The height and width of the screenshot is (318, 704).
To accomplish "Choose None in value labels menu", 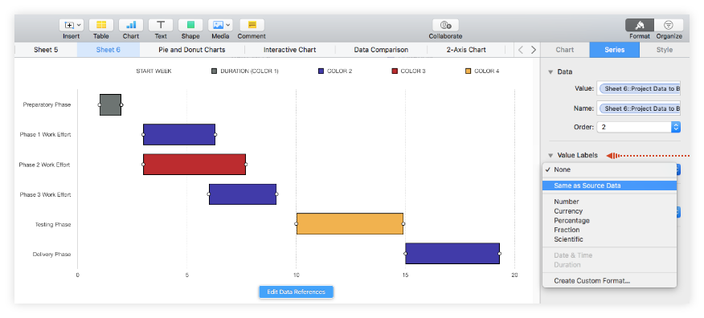I will [609, 169].
